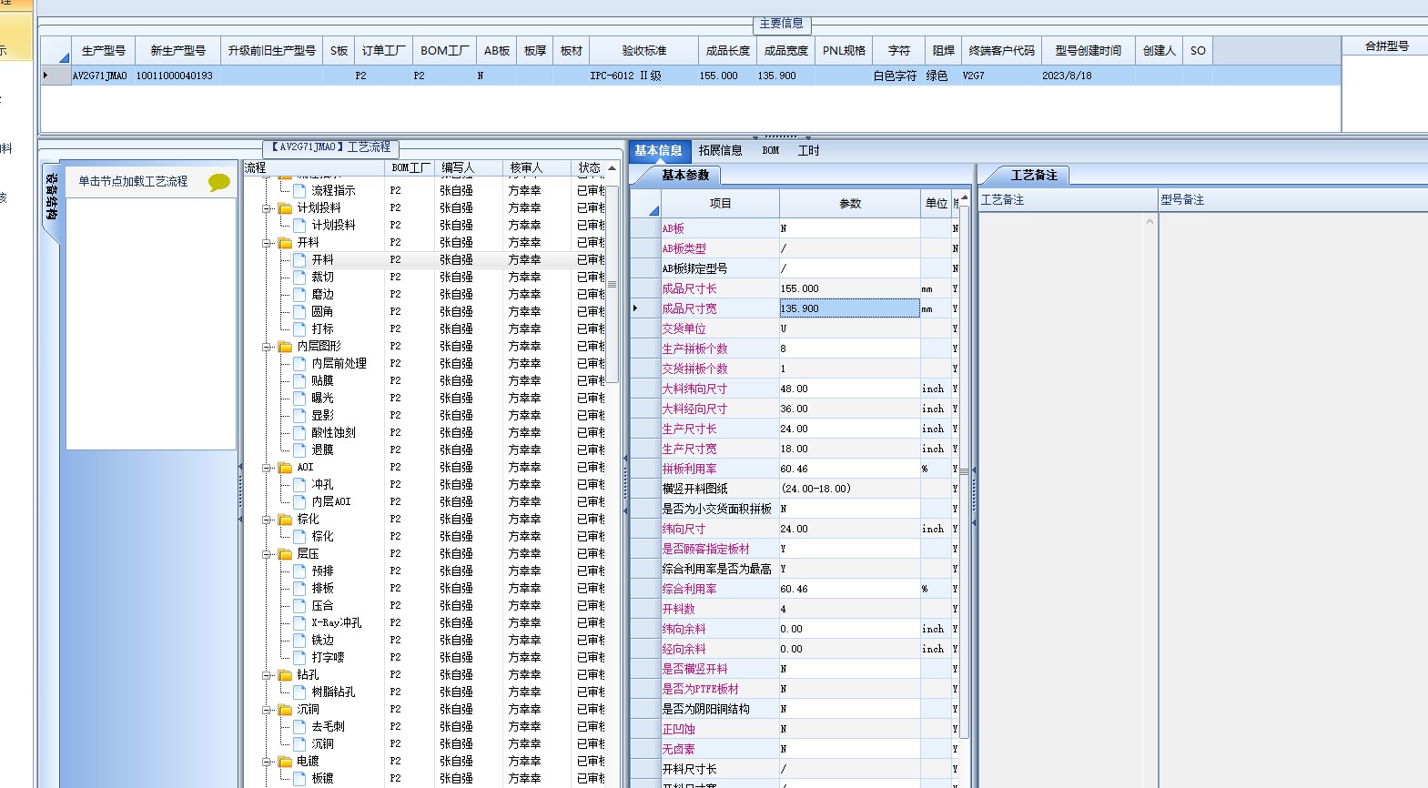Collapse the 棕化 folder node
This screenshot has height=788, width=1428.
pyautogui.click(x=268, y=520)
